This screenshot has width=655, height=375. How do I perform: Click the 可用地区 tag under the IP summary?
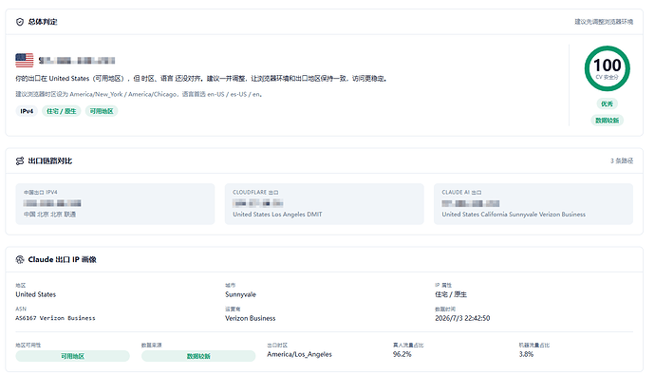coord(102,111)
